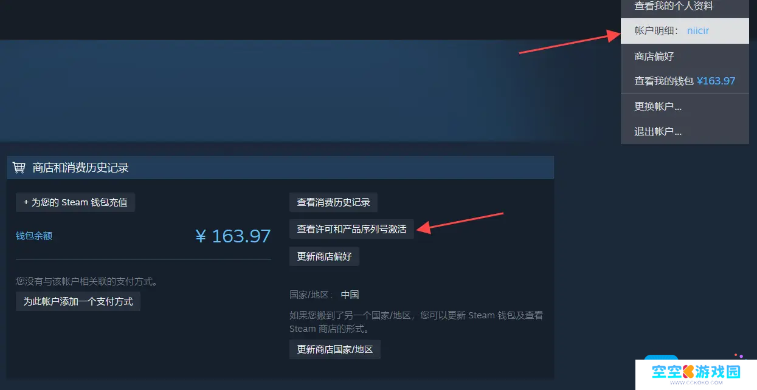Select the 帐户明细 menu entry
757x390 pixels.
coord(685,30)
